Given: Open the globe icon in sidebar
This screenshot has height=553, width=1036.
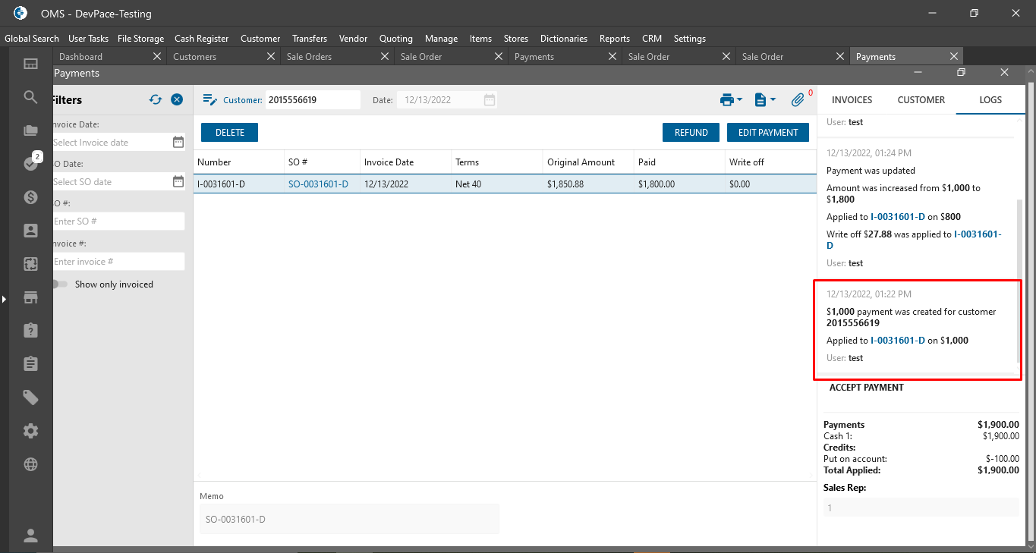Looking at the screenshot, I should [30, 464].
